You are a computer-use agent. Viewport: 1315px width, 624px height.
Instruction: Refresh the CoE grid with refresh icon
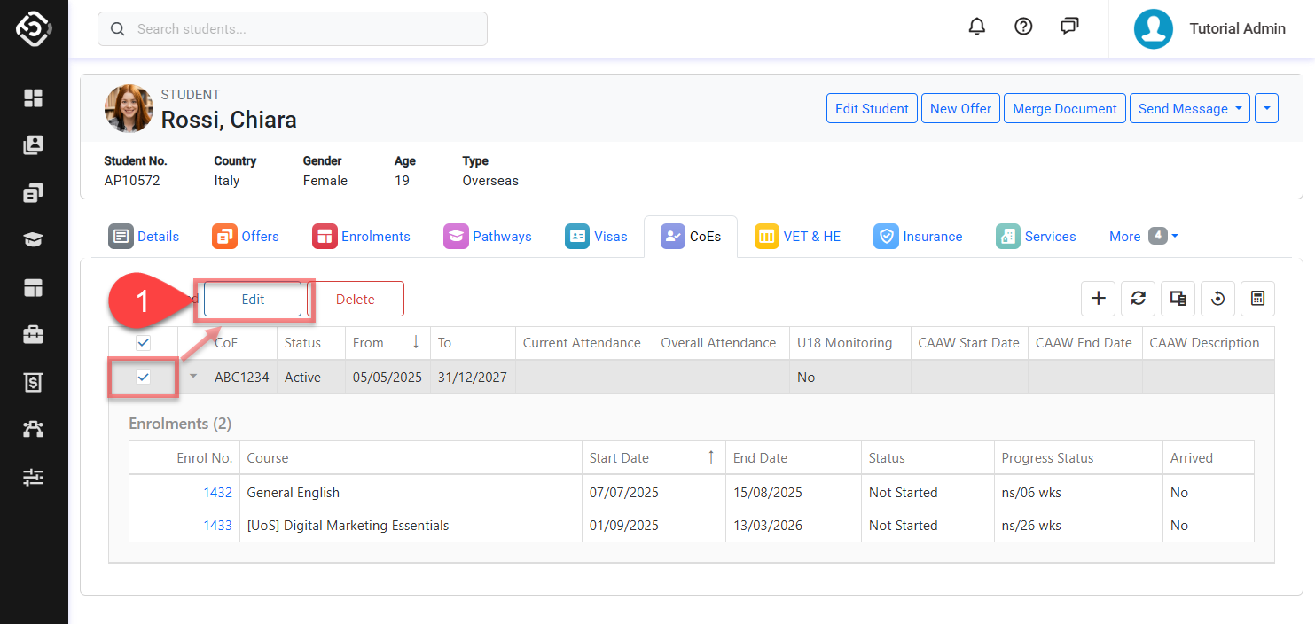[1138, 299]
